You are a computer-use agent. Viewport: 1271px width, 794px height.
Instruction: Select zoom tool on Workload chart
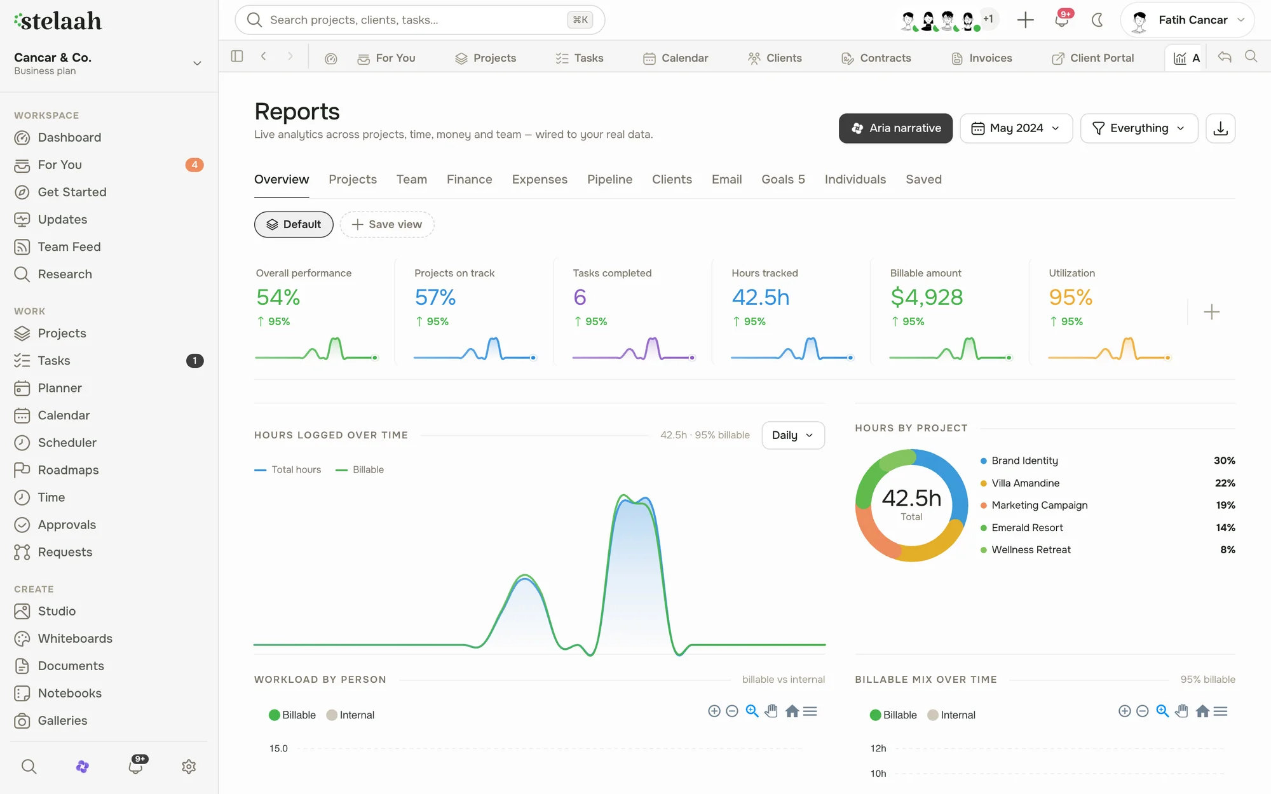pyautogui.click(x=752, y=711)
